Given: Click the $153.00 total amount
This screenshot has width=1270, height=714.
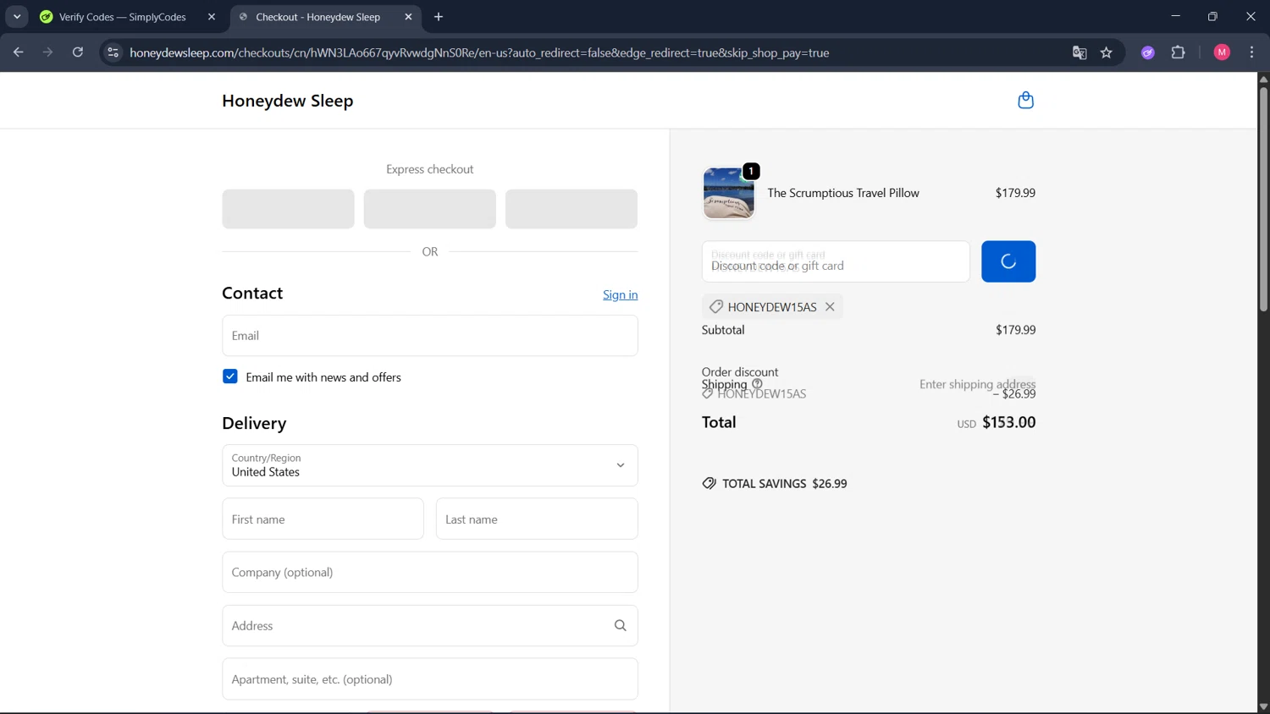Looking at the screenshot, I should coord(1008,422).
